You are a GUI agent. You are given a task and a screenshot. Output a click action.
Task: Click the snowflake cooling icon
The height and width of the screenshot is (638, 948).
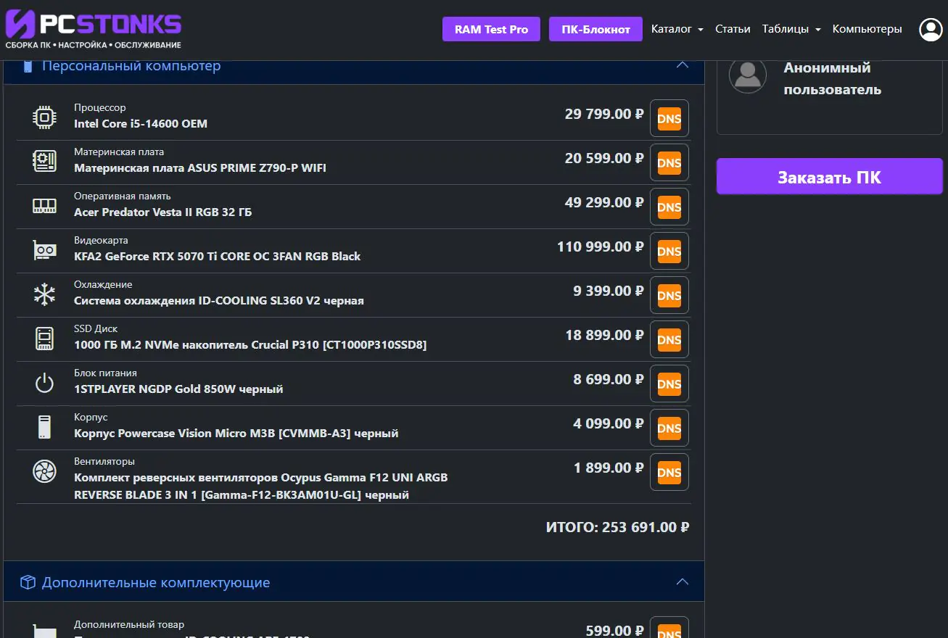tap(45, 294)
